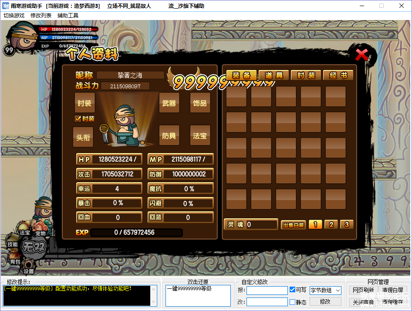
Task: Activate the 无双 skill icon
Action: [34, 247]
